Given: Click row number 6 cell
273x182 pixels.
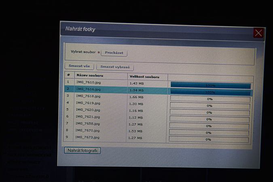Looking at the screenshot, I should pos(67,116).
